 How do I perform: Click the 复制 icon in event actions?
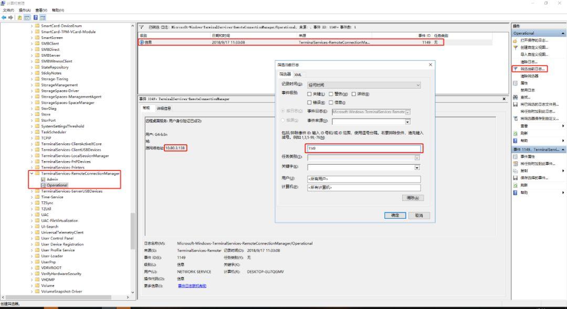pyautogui.click(x=516, y=171)
